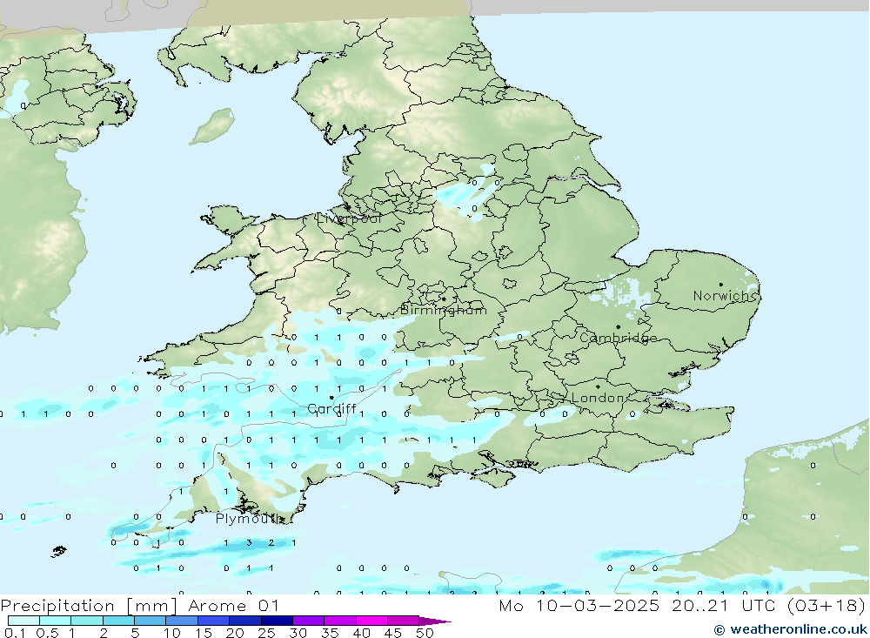This screenshot has width=870, height=638.
Task: Click the Liverpool city label
Action: point(349,218)
